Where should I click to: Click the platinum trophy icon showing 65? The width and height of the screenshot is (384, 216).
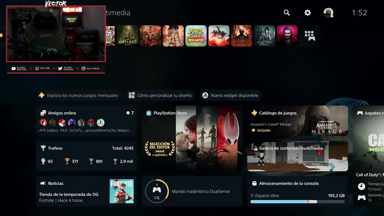[43, 161]
